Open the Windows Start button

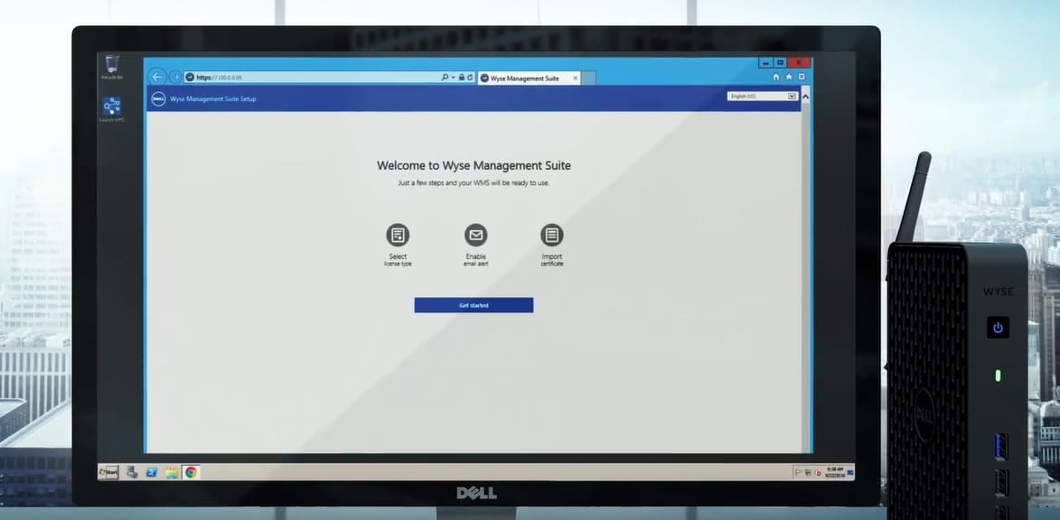pos(108,472)
